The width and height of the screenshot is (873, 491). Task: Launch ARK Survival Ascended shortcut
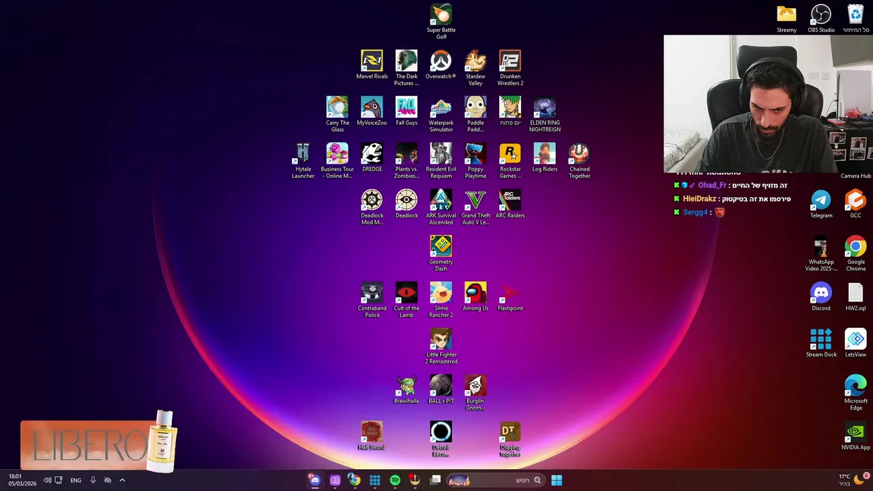(x=441, y=207)
